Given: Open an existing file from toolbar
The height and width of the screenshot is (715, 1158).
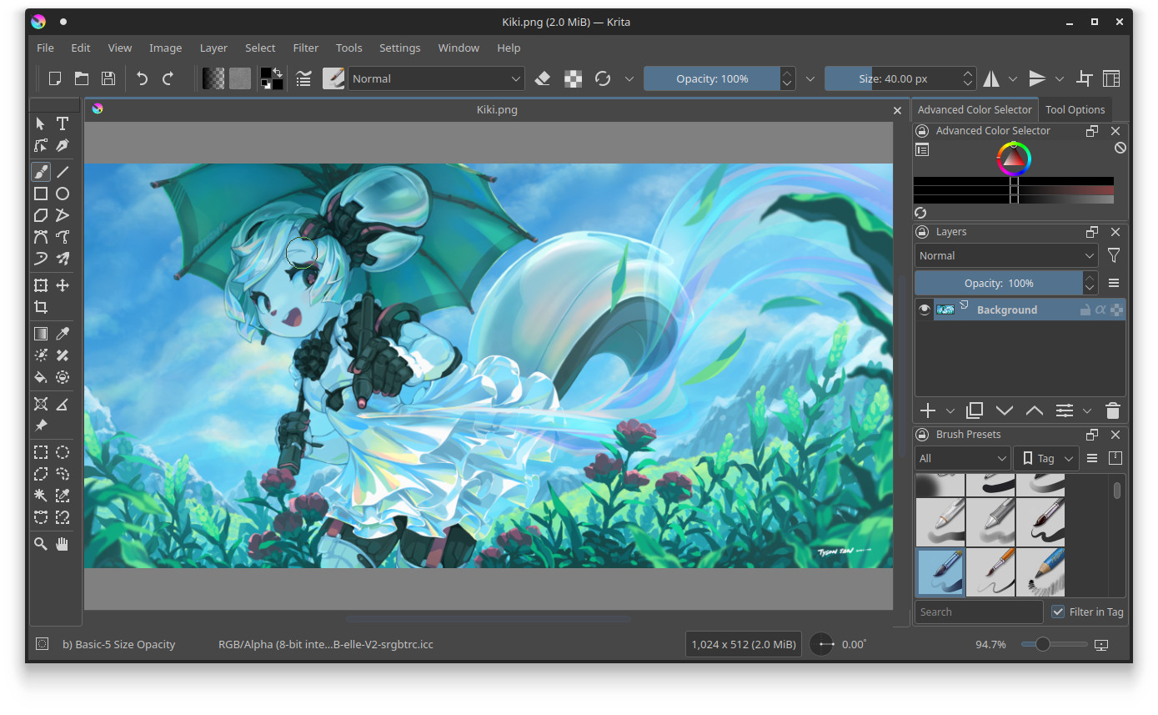Looking at the screenshot, I should click(82, 78).
